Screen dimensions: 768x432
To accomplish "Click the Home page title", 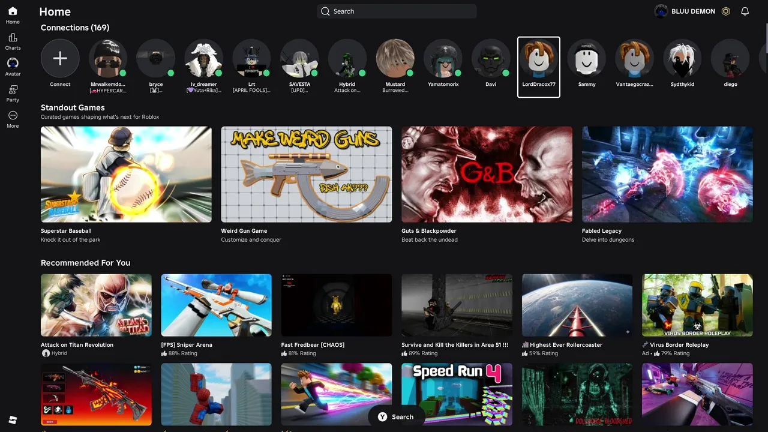I will [x=55, y=11].
